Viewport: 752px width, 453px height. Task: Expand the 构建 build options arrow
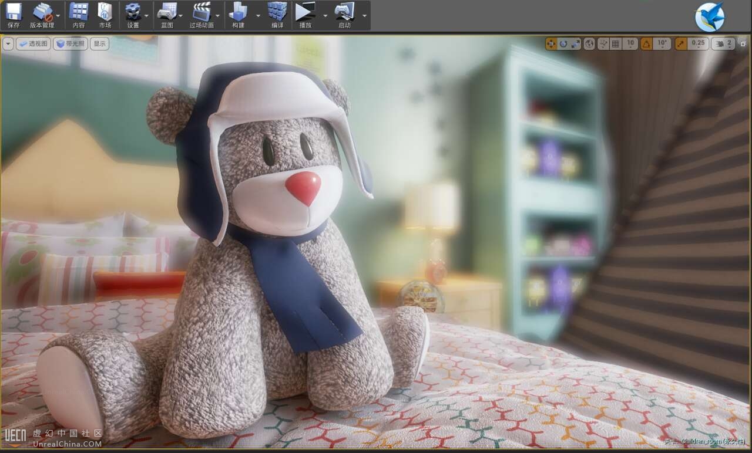pyautogui.click(x=257, y=15)
